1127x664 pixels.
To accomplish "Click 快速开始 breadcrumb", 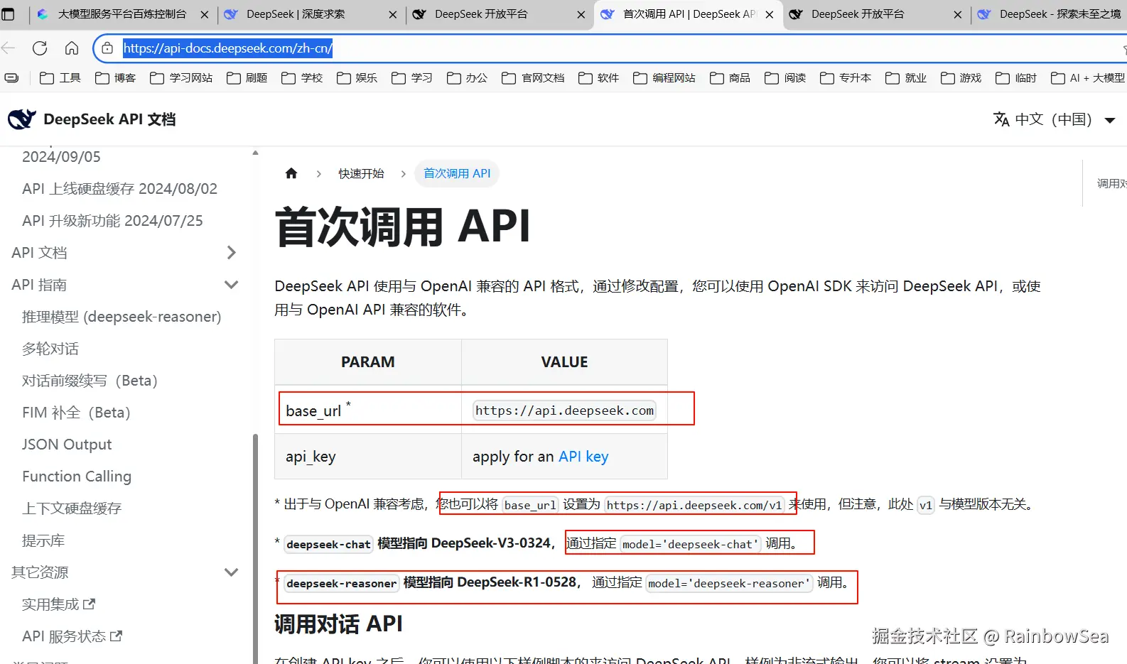I will coord(361,173).
